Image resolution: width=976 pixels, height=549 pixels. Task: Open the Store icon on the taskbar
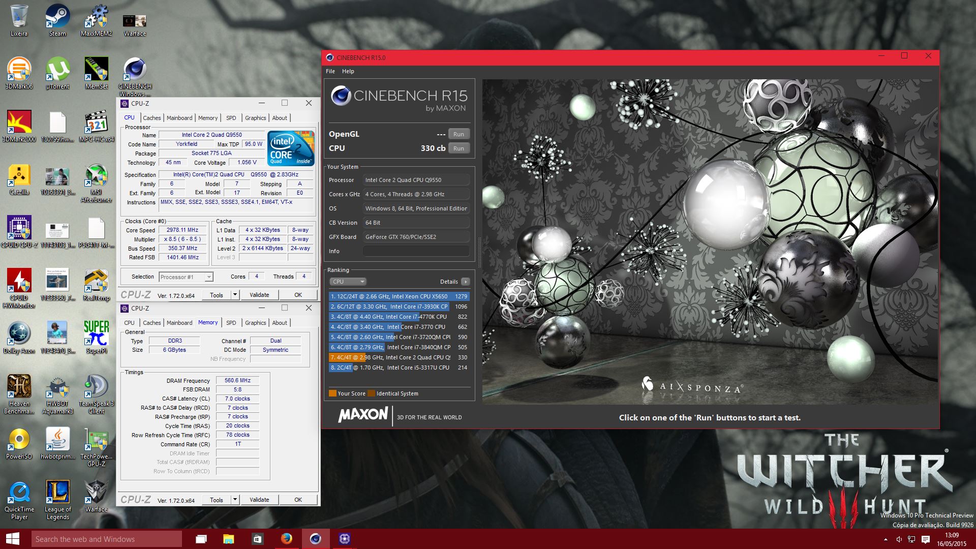tap(257, 539)
